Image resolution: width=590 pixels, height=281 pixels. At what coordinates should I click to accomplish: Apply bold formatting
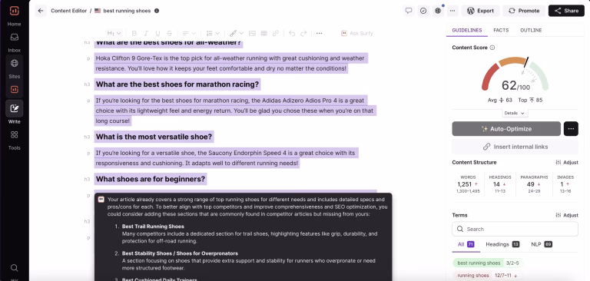click(x=134, y=33)
